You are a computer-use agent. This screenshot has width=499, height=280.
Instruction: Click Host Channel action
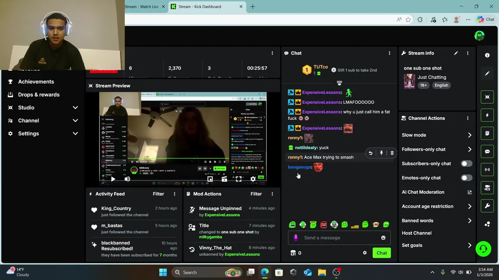pos(416,233)
